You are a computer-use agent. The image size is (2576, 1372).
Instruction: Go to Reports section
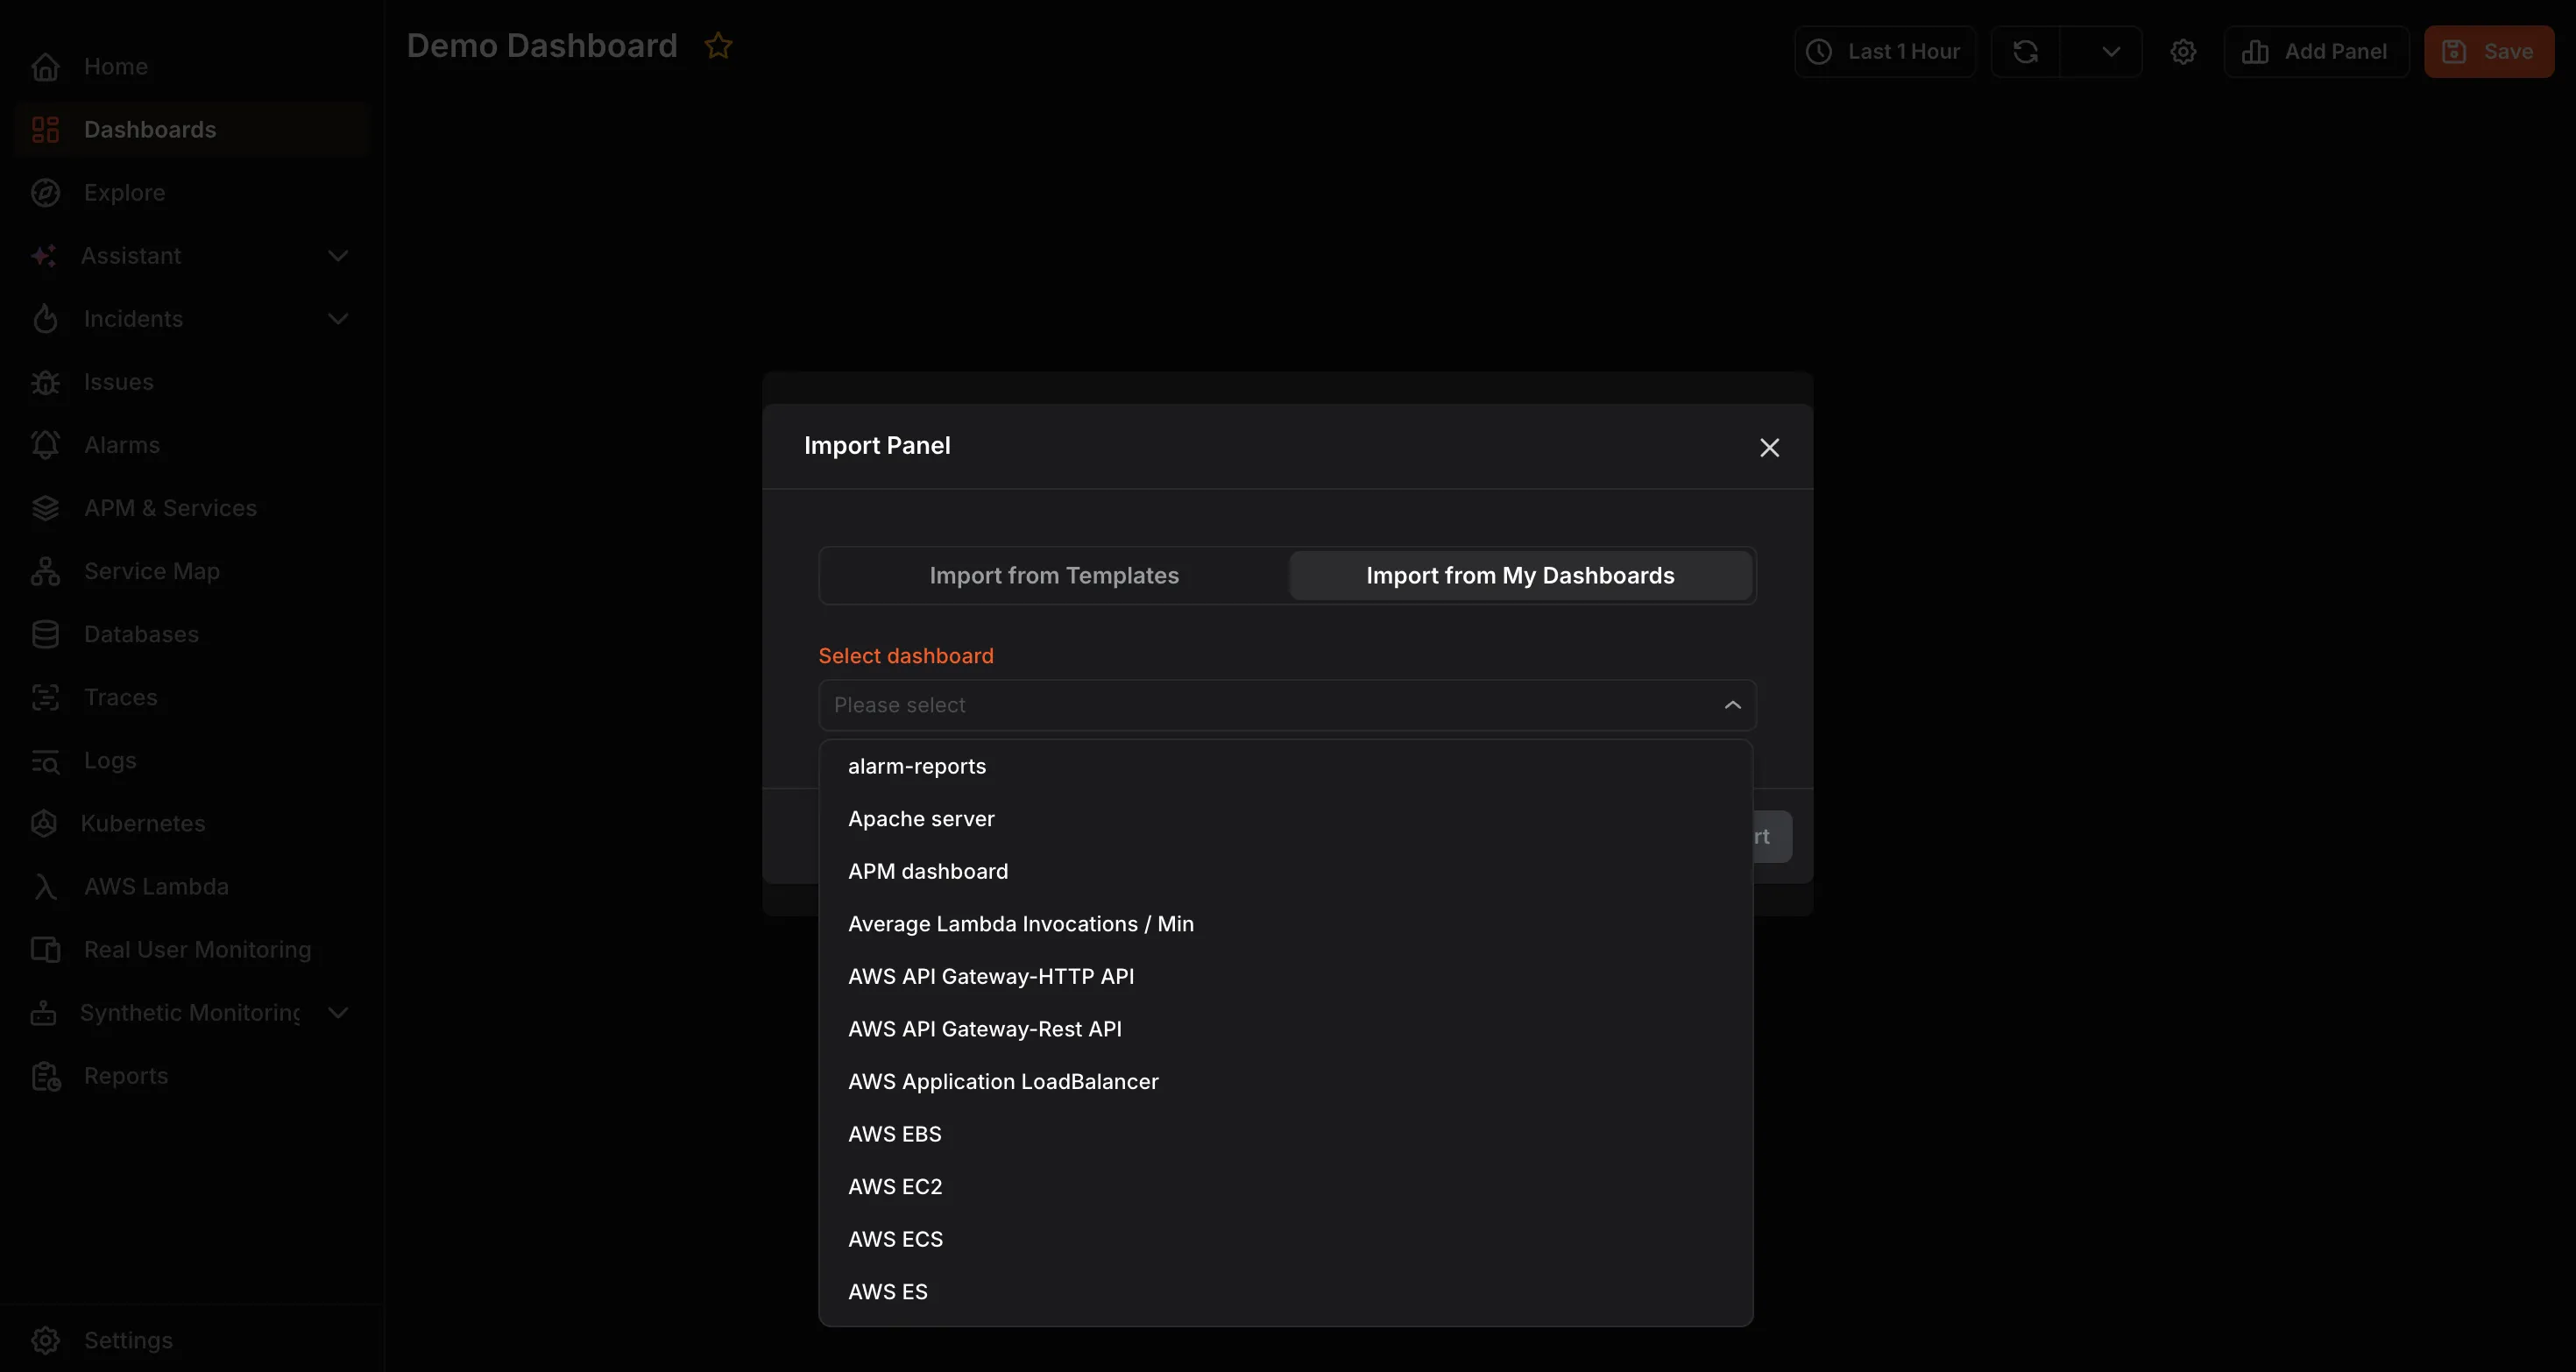coord(192,1076)
